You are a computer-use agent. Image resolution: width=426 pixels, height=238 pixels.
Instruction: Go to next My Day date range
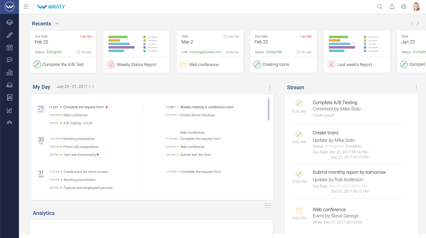pyautogui.click(x=93, y=86)
